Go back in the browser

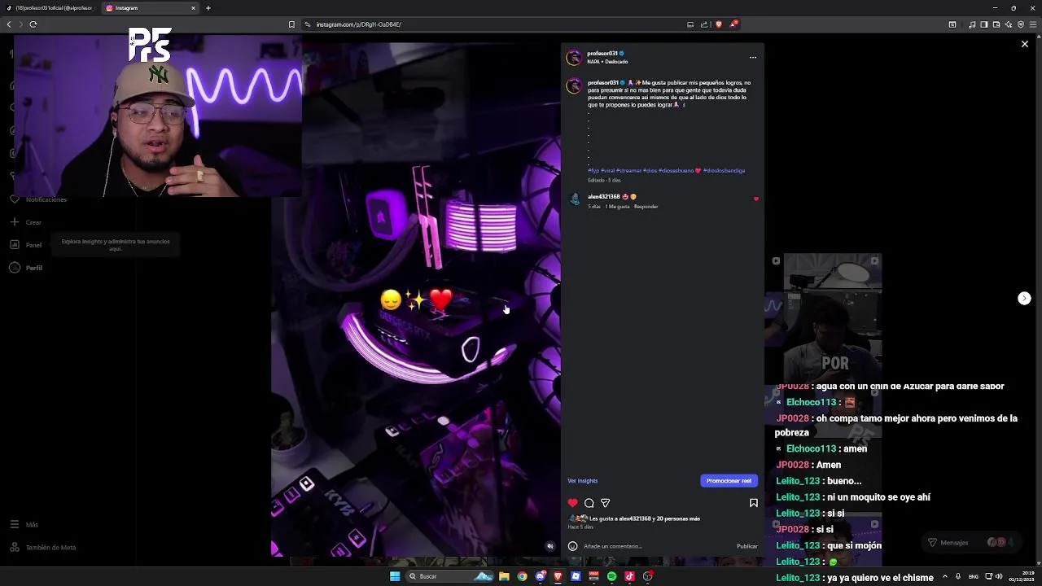coord(9,24)
